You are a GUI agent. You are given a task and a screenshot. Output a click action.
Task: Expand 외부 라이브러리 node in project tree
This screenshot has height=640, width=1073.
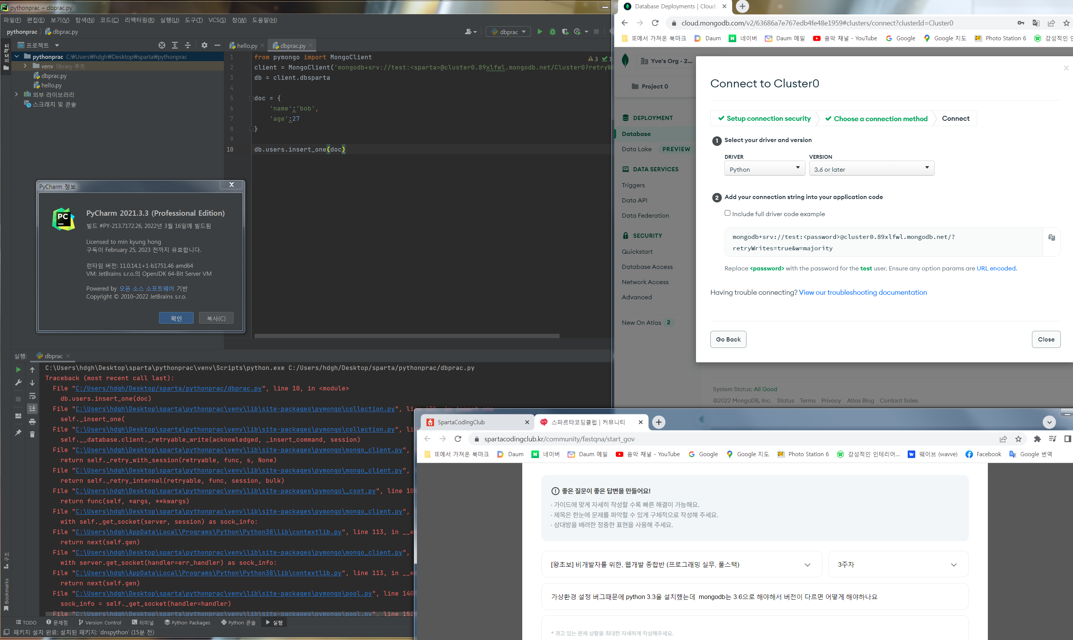coord(16,94)
